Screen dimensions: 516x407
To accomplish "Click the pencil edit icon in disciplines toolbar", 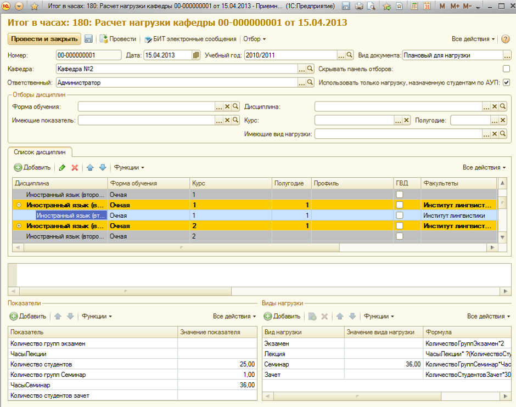I will coord(62,167).
